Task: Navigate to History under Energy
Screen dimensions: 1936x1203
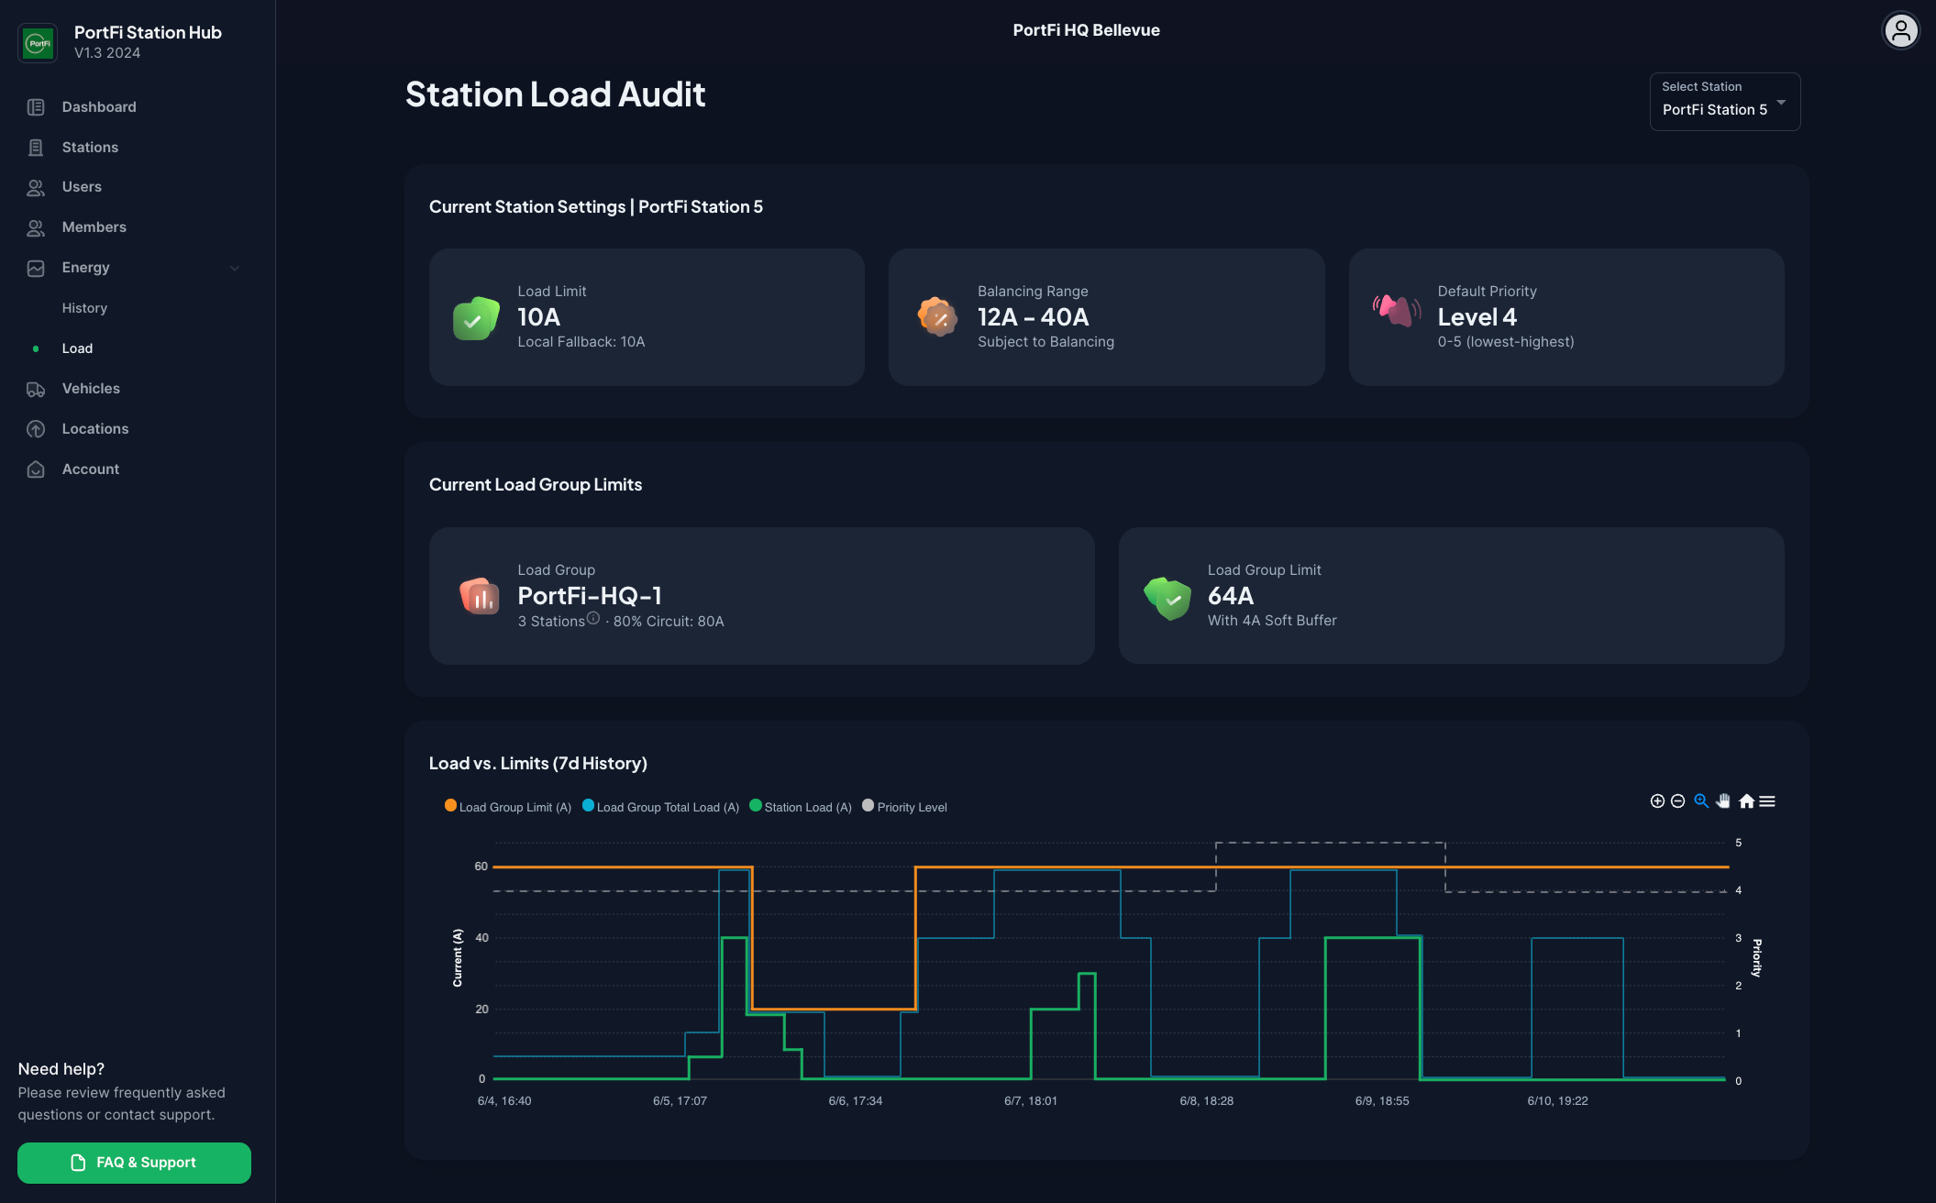Action: 83,308
